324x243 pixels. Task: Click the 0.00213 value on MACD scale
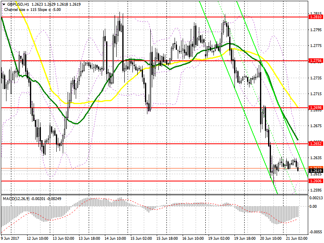click(x=316, y=198)
